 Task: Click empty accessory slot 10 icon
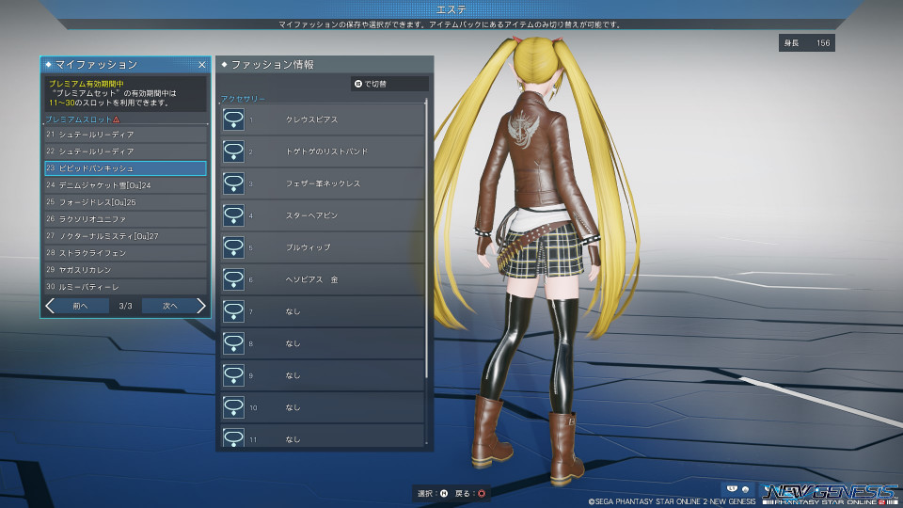pos(233,407)
